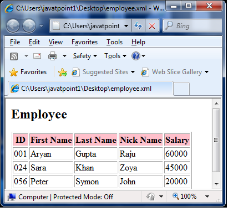This screenshot has width=228, height=212.
Task: Click the scrollbar down arrow
Action: coord(216,184)
